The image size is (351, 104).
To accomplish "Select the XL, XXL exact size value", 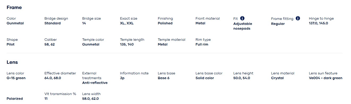I will pyautogui.click(x=127, y=23).
